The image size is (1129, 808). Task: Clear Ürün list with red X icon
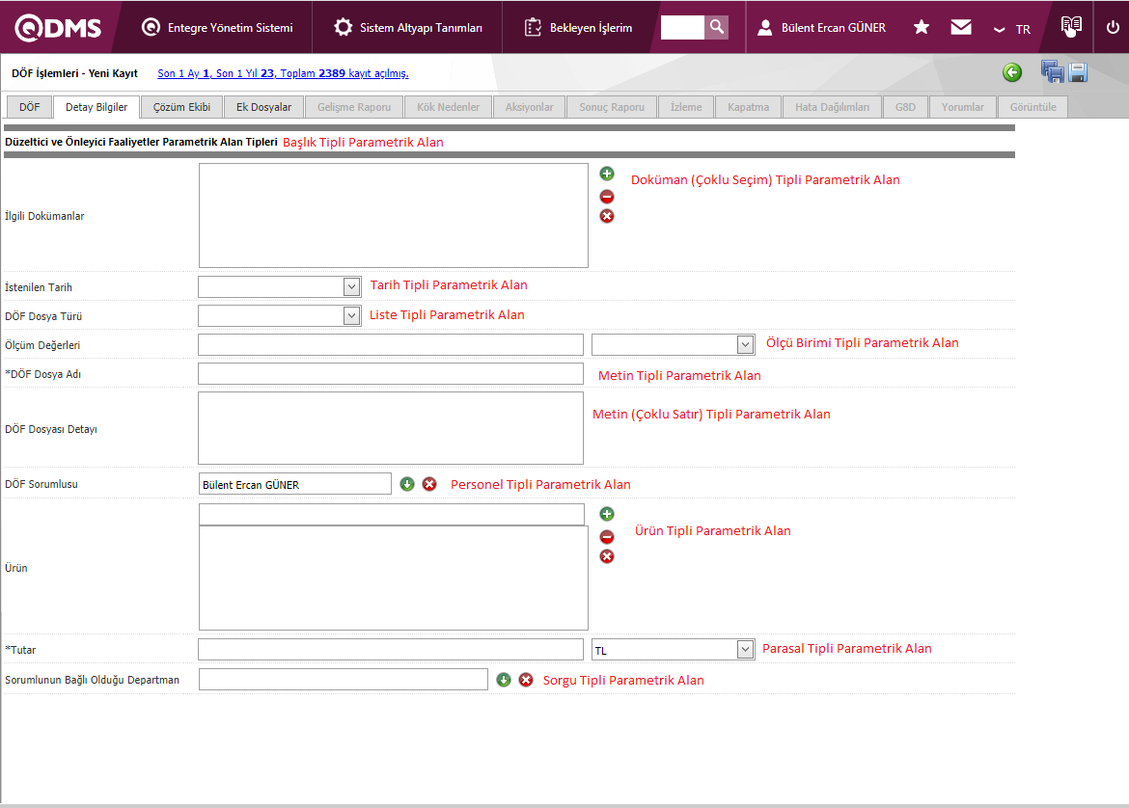[x=607, y=556]
